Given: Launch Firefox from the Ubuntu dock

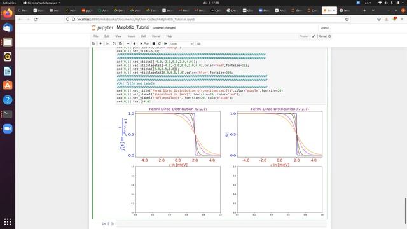Looking at the screenshot, I should (x=8, y=13).
